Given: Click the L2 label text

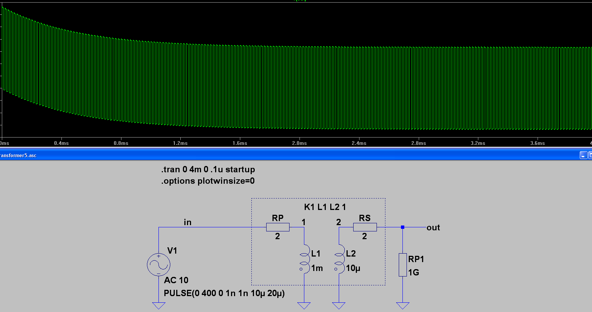Looking at the screenshot, I should pos(351,254).
